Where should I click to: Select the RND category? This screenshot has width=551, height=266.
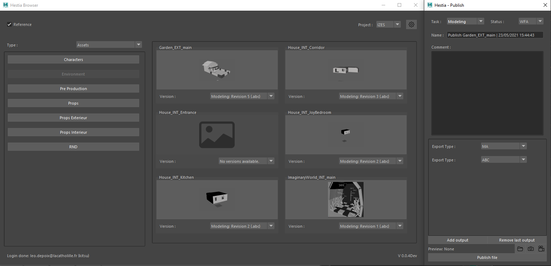(73, 147)
